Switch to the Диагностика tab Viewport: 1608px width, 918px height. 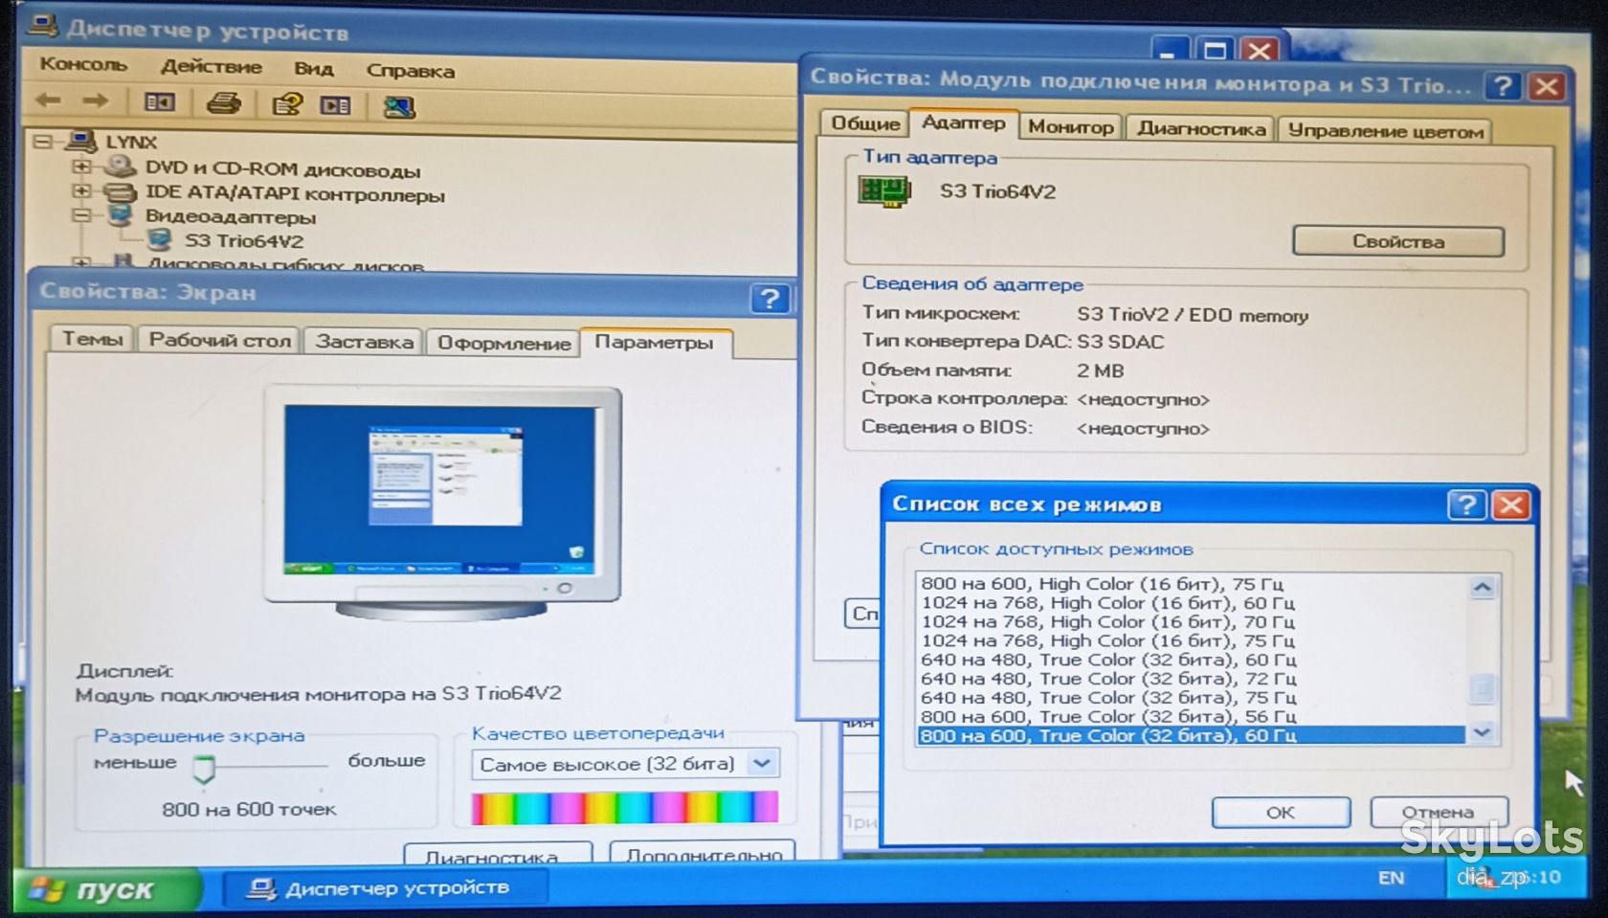point(1200,128)
